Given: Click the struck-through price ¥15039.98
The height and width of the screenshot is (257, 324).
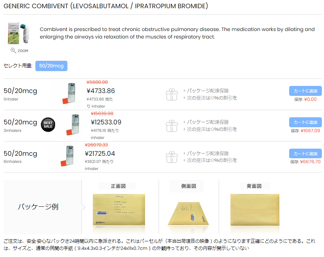Looking at the screenshot, I should [102, 113].
